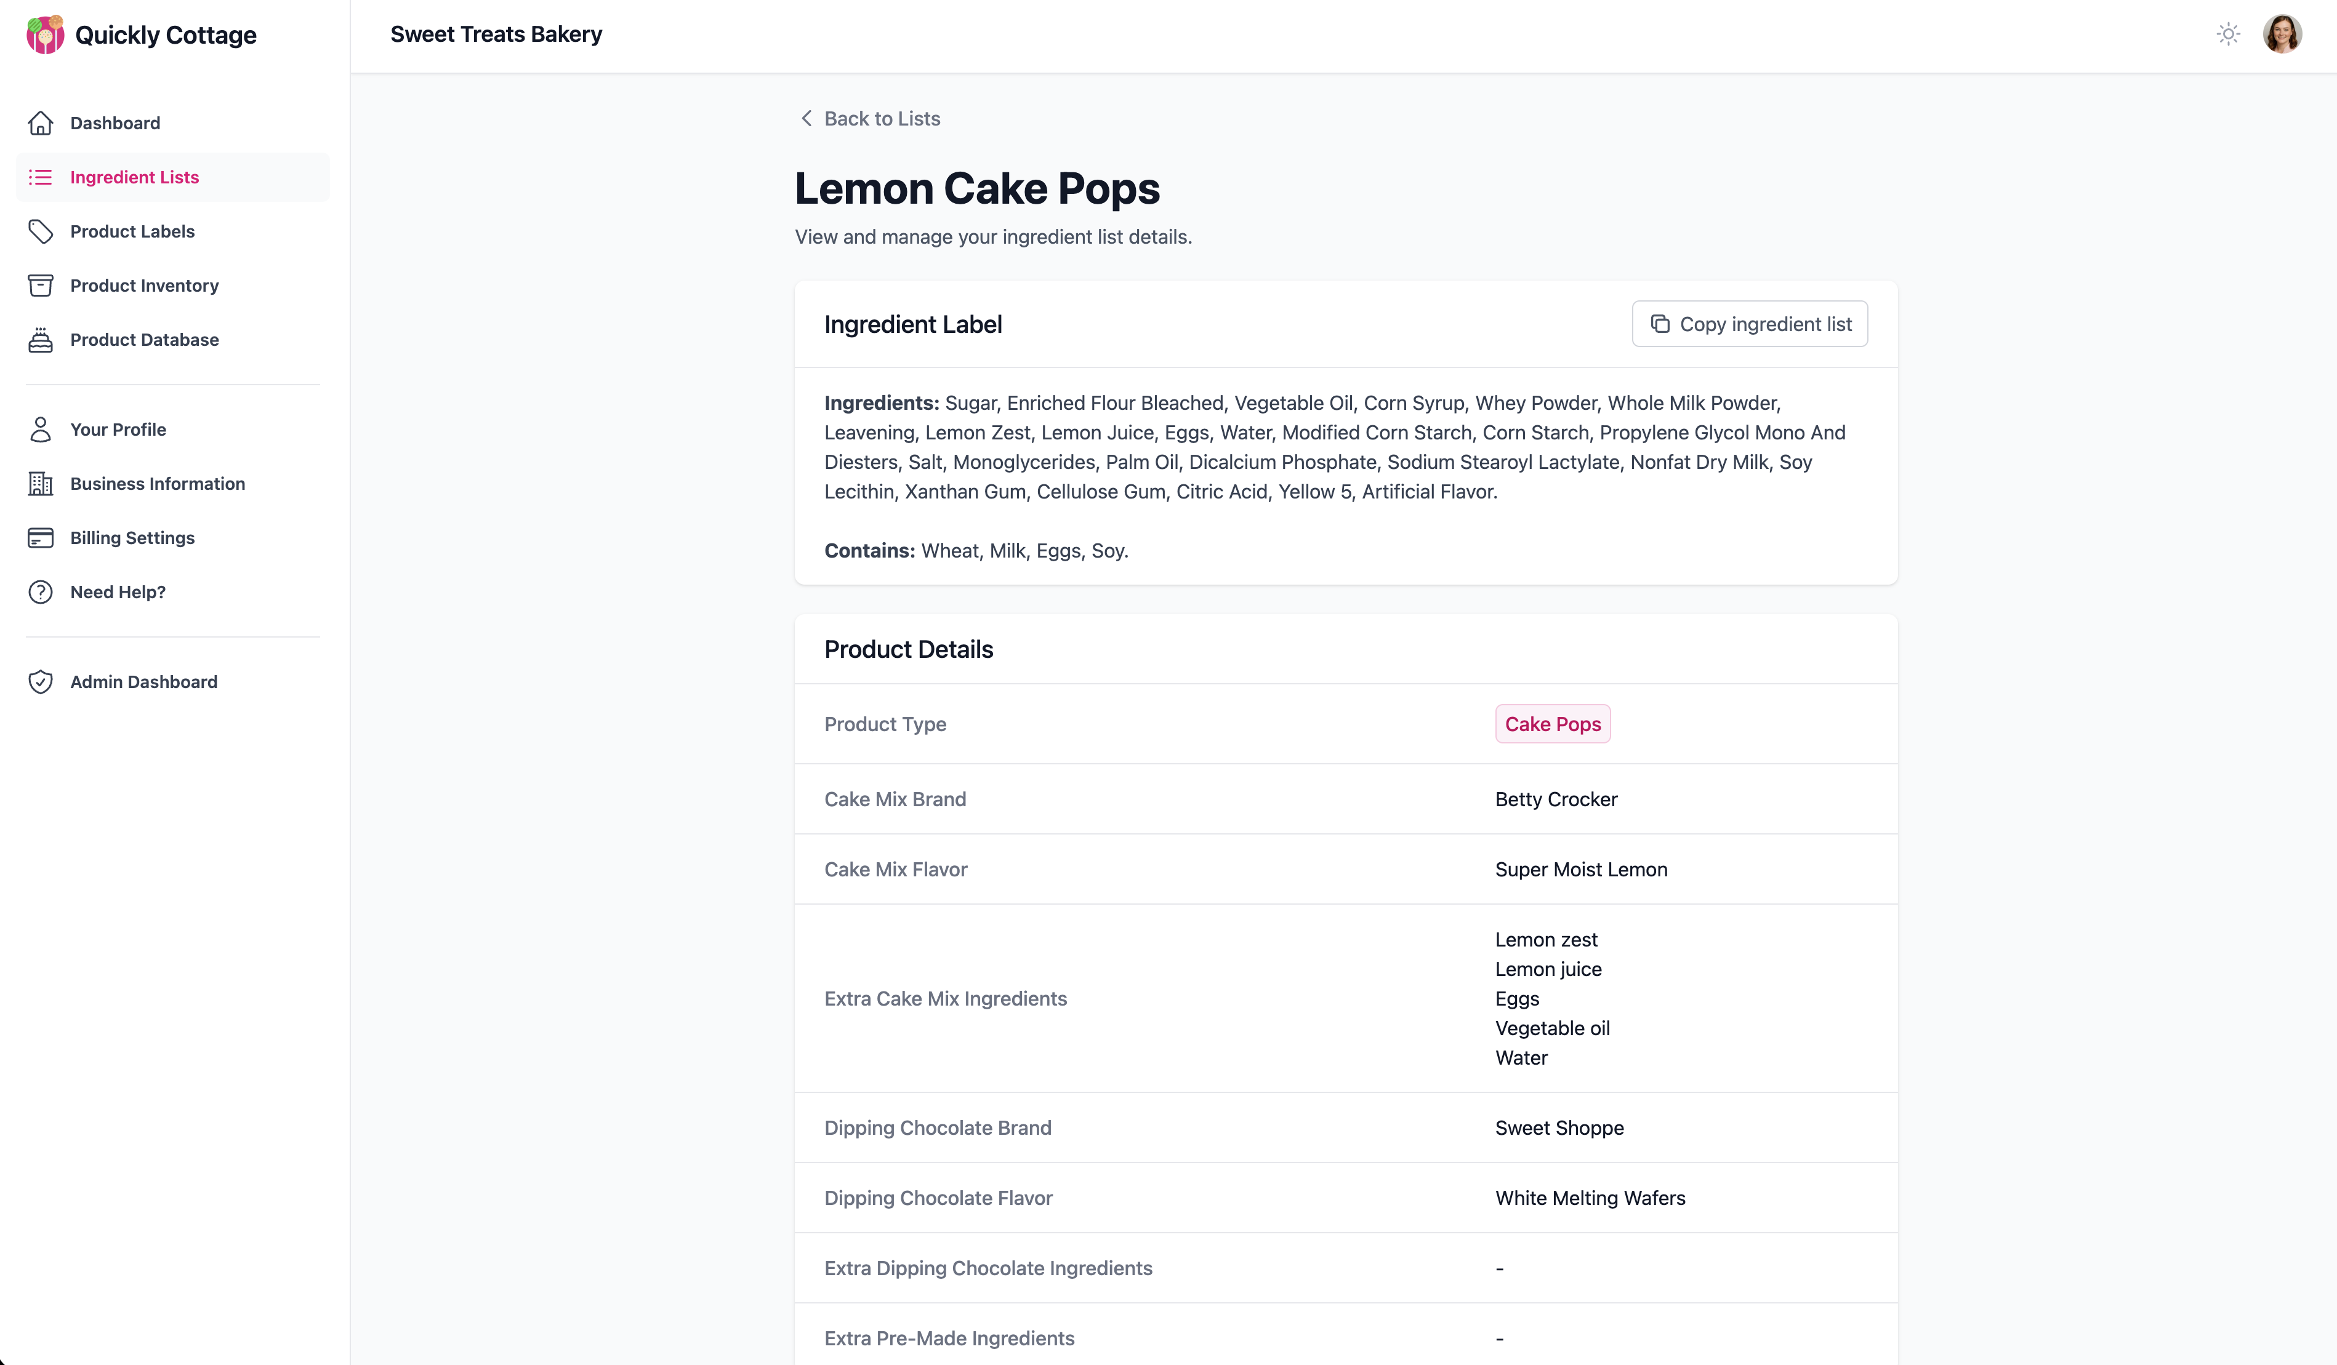The width and height of the screenshot is (2337, 1365).
Task: Click the Quickly Cottage logo icon
Action: pos(44,35)
